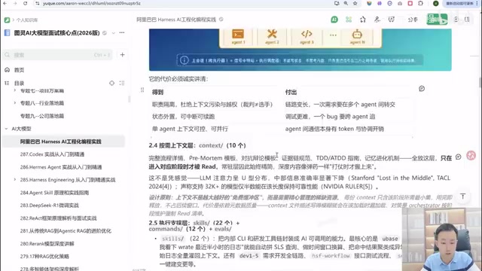Reload the page
The height and width of the screenshot is (271, 482).
coord(25,3)
